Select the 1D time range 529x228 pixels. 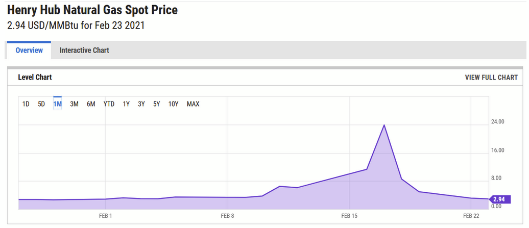(26, 104)
